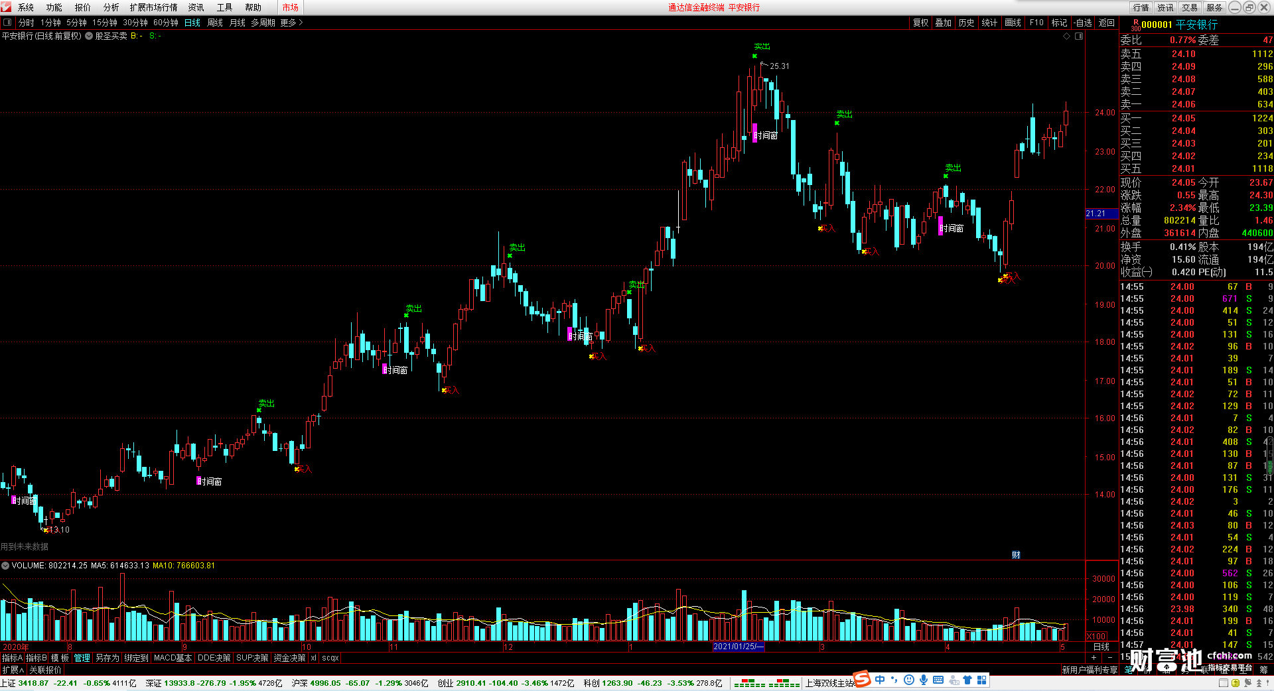
Task: Click the 叠加 overlay button
Action: tap(944, 23)
